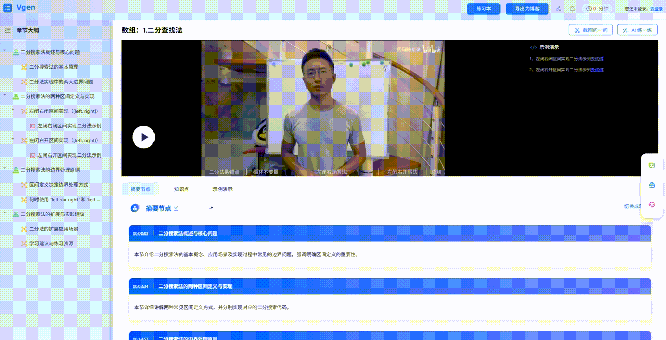Viewport: 666px width, 340px height.
Task: Click the red headset support icon
Action: pos(652,205)
